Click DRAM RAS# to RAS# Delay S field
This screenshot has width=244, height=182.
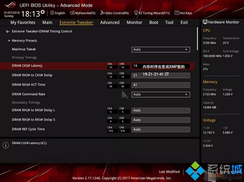[x=161, y=120]
